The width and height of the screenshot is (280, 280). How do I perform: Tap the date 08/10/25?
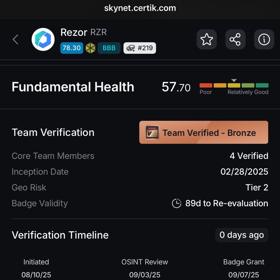(36, 275)
